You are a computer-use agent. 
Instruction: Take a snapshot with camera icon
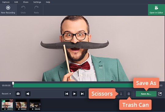click(18, 94)
